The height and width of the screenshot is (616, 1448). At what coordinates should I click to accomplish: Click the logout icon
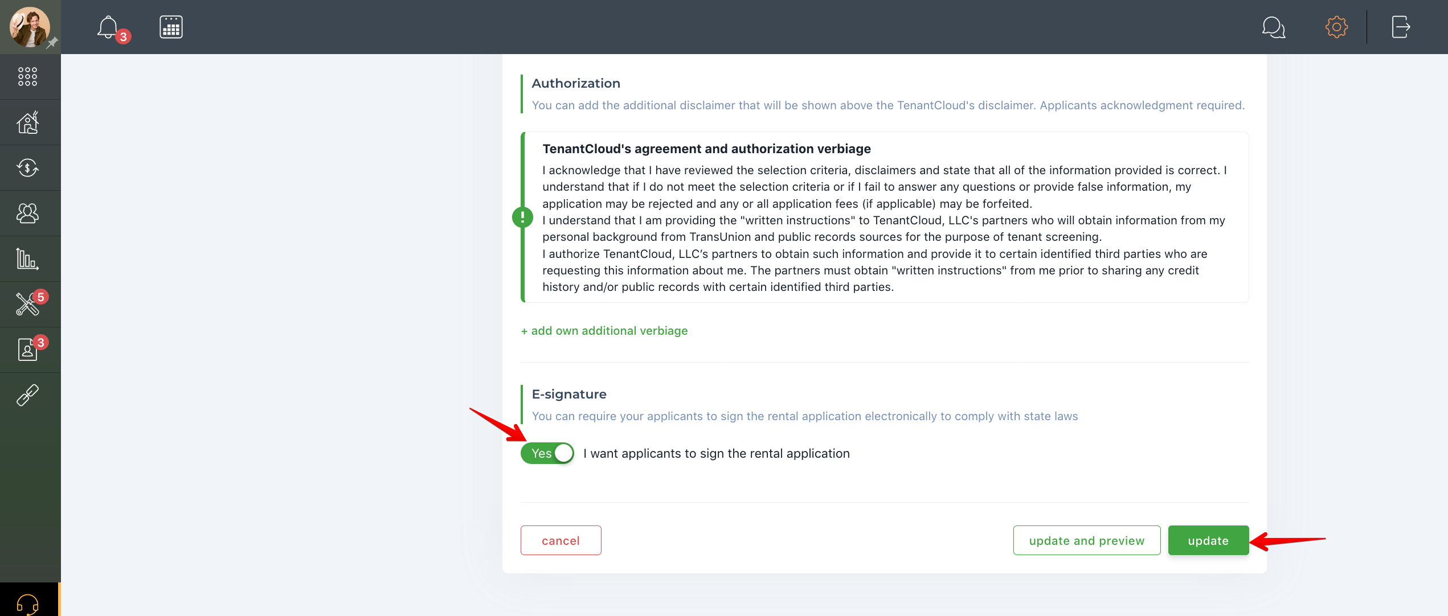[x=1401, y=27]
